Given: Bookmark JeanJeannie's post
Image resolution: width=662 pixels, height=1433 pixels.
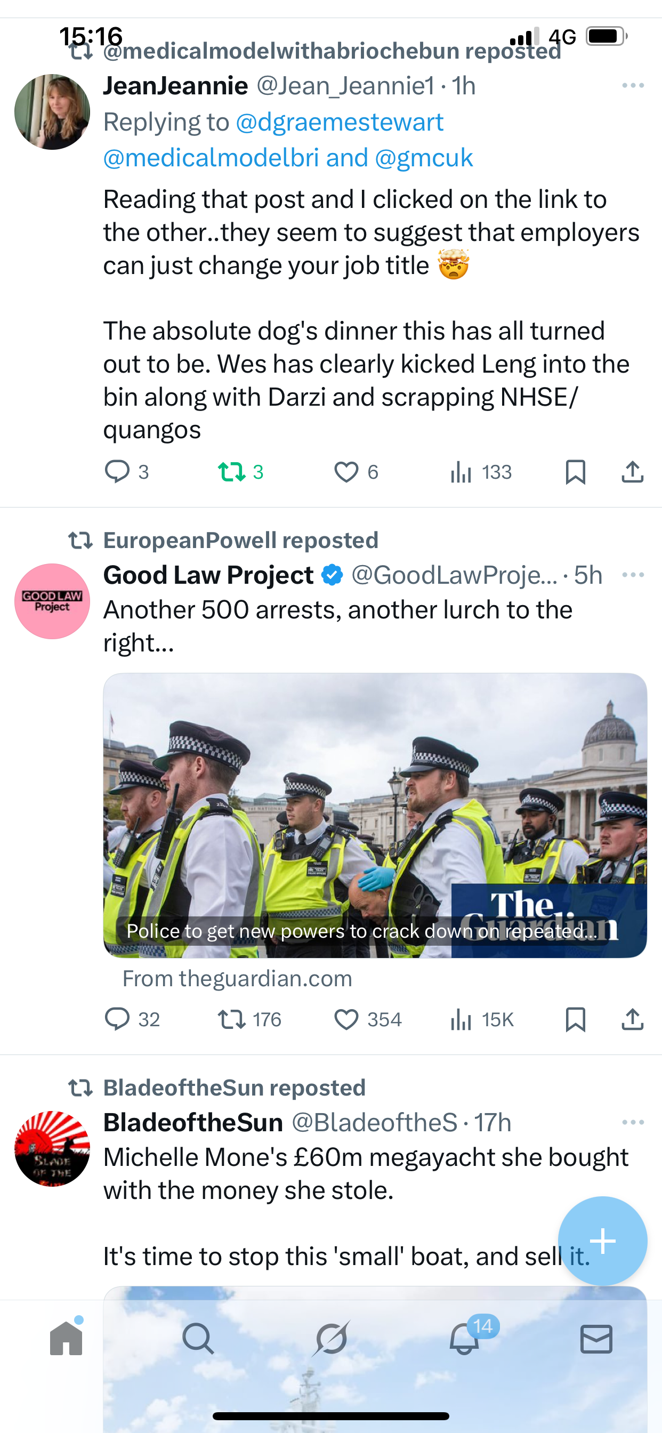Looking at the screenshot, I should click(x=575, y=472).
